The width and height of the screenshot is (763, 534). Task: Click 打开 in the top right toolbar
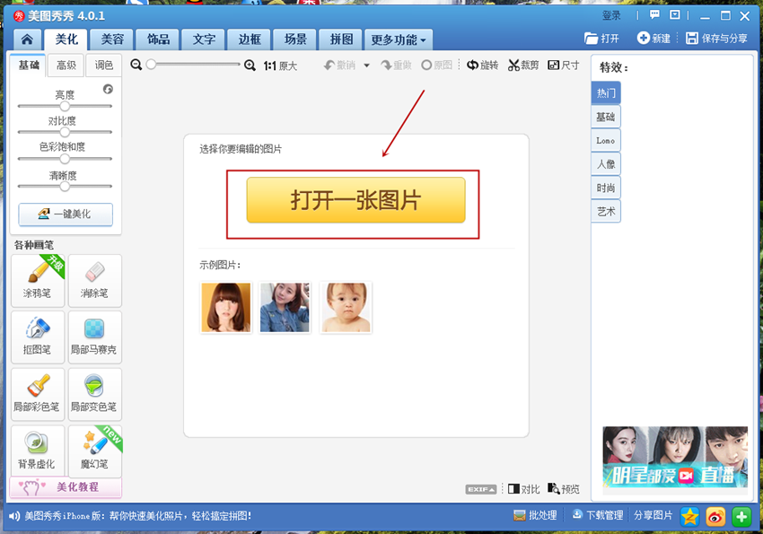pyautogui.click(x=602, y=38)
